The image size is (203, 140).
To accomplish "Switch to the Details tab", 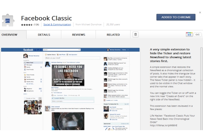I will point(44,35).
